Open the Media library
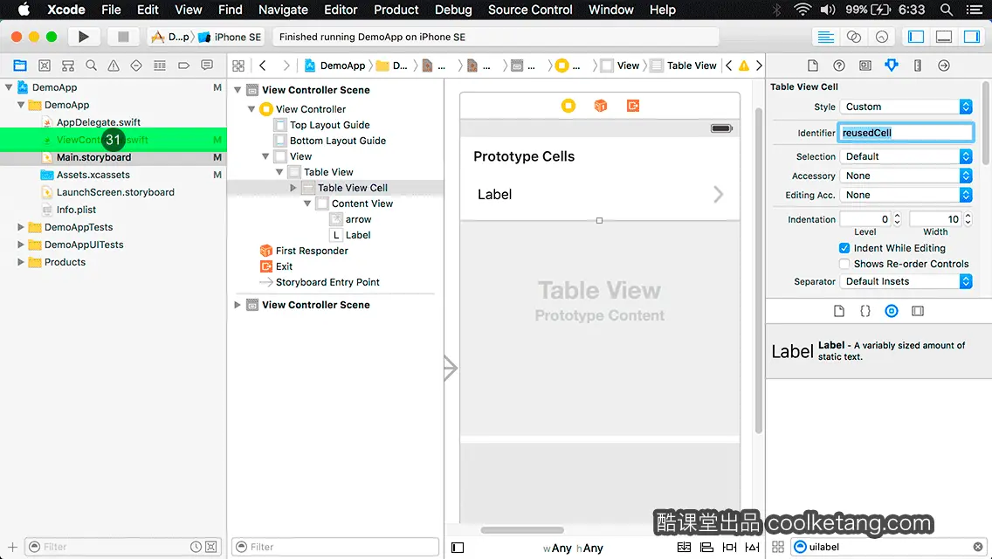This screenshot has width=992, height=559. click(918, 311)
